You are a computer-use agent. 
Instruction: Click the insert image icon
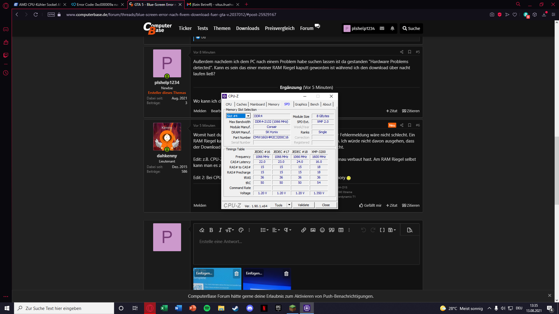coord(313,230)
